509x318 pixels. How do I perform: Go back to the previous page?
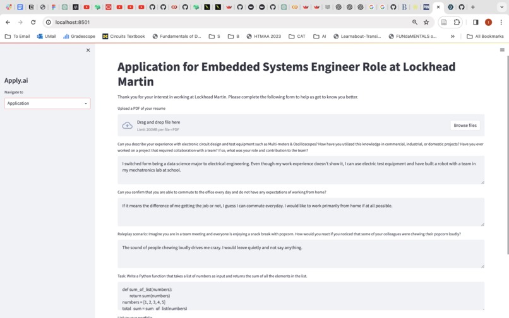click(8, 22)
